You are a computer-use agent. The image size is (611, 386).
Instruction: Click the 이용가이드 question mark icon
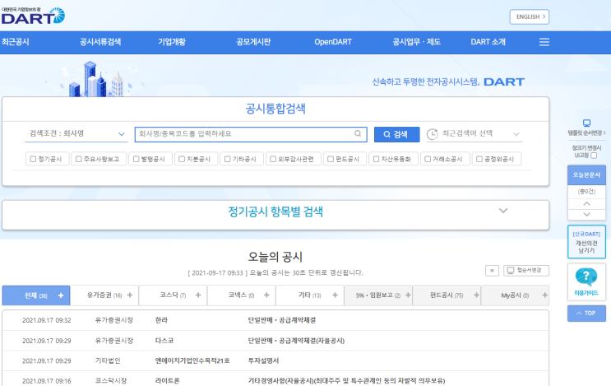tap(586, 277)
